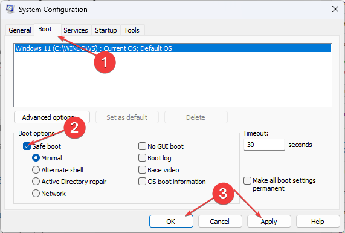Enable Base video option
Screen dimensions: 345x233
tap(142, 170)
